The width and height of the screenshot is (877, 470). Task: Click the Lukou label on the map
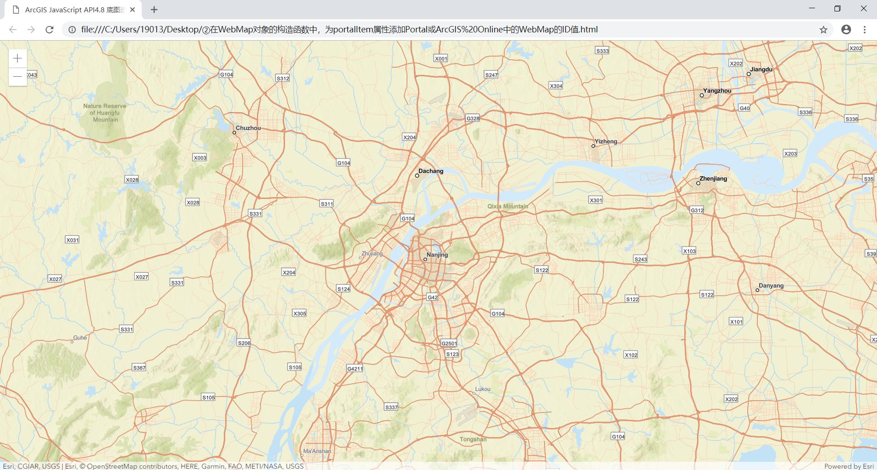pos(483,389)
